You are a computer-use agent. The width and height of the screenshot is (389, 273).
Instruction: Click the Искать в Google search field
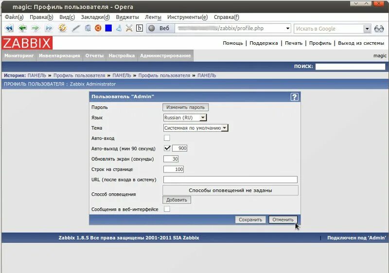[329, 29]
